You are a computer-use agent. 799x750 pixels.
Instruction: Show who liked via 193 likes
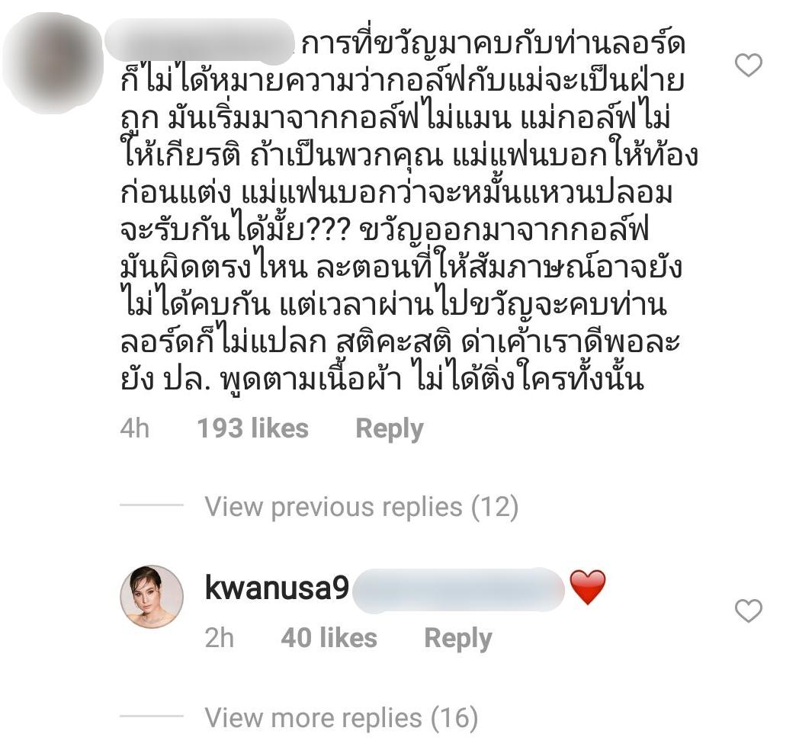pyautogui.click(x=253, y=428)
